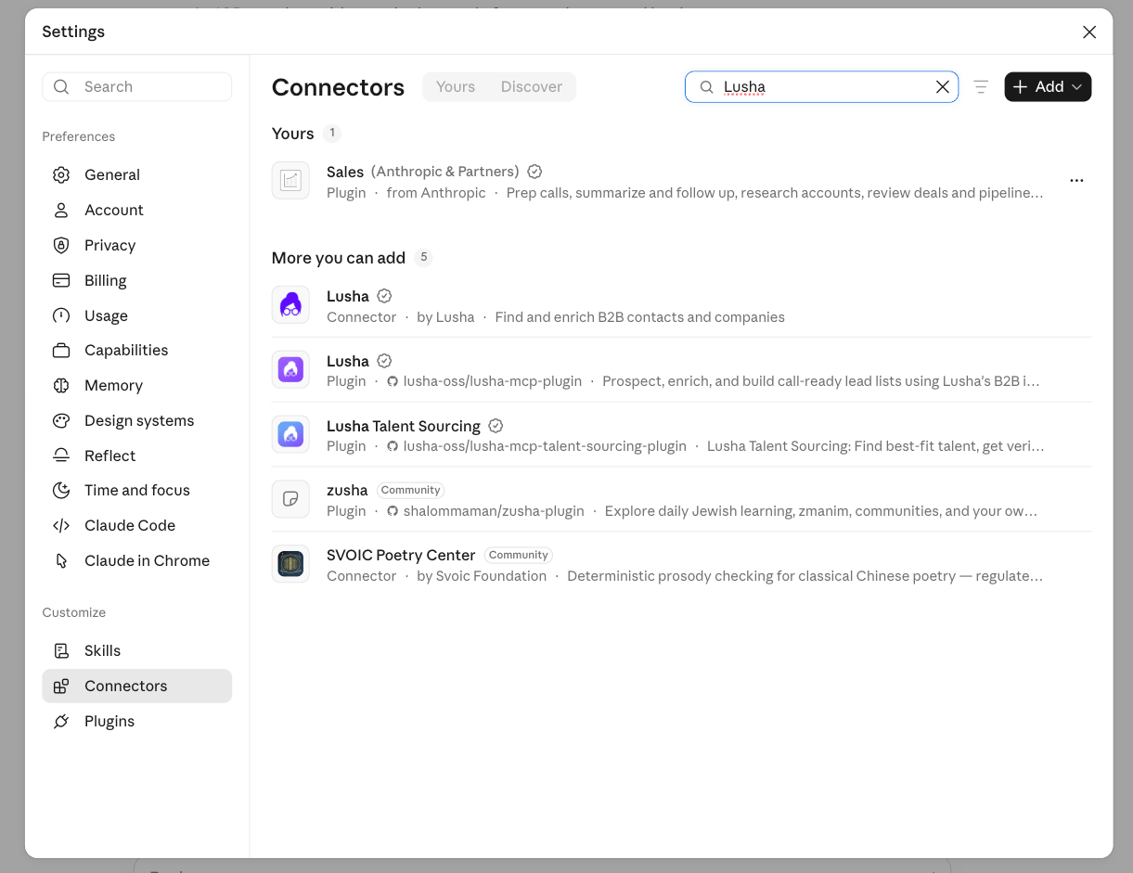Click the Plugins plug icon
Viewport: 1133px width, 873px height.
(61, 721)
